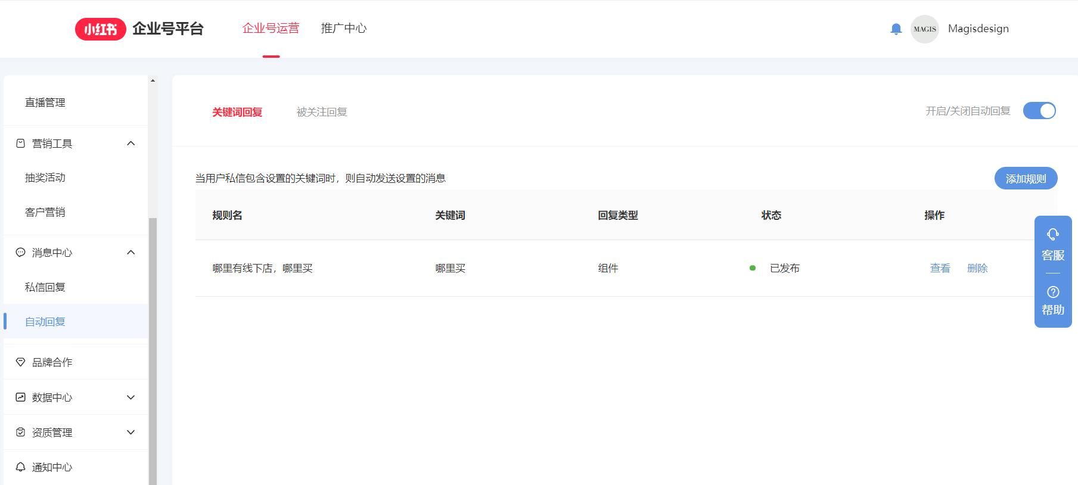Click rule name 哪里有线下店，哪里买
Image resolution: width=1078 pixels, height=485 pixels.
(x=263, y=268)
